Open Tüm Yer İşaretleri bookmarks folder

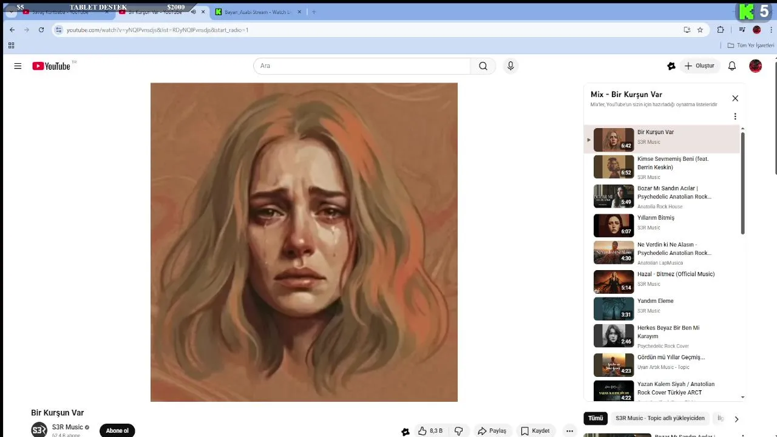tap(751, 46)
